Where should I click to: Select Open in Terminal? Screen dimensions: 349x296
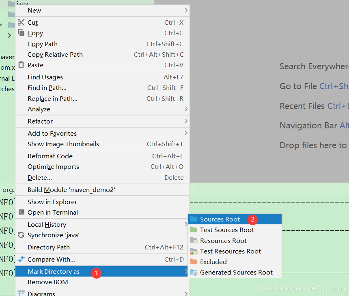click(x=102, y=212)
